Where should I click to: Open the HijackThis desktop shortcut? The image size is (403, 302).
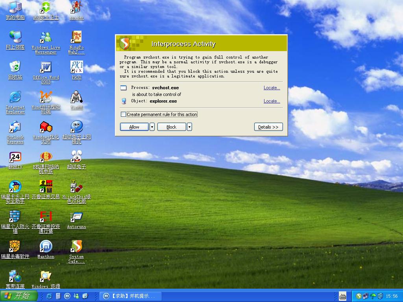[76, 187]
